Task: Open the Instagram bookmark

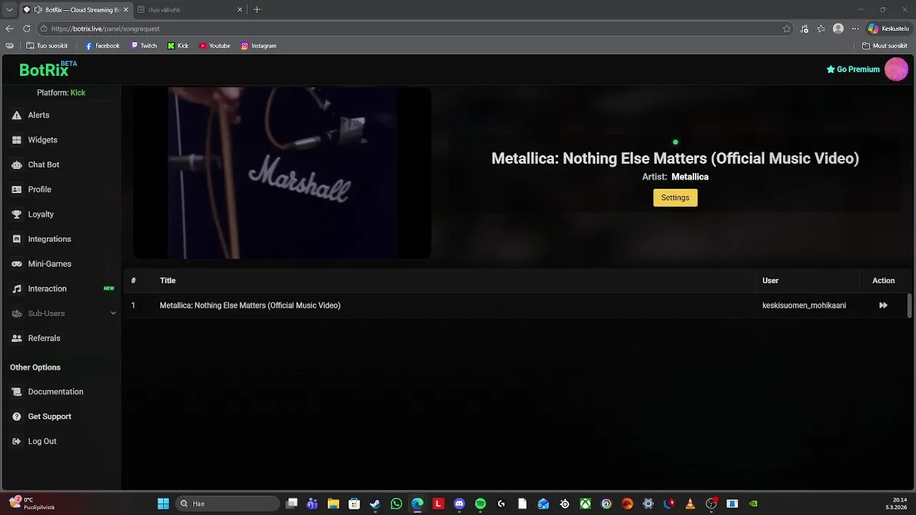Action: 258,46
